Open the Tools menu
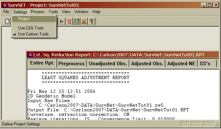 [x=53, y=12]
